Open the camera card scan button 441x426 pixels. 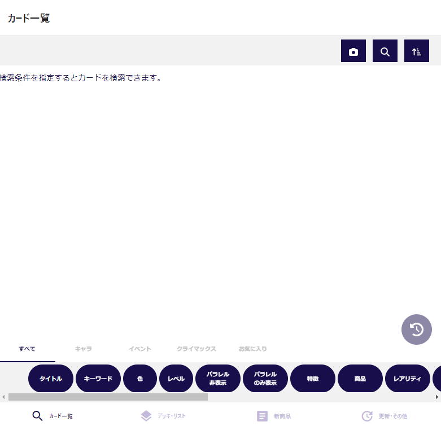[x=353, y=51]
